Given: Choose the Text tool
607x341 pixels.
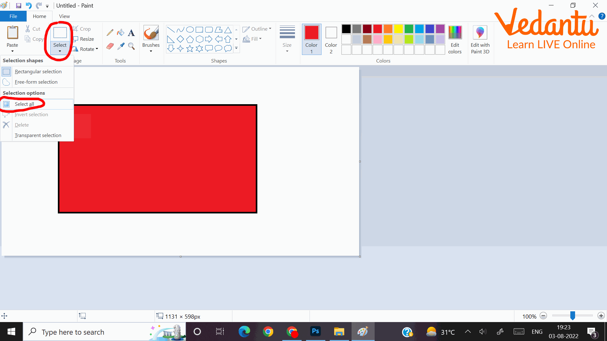Looking at the screenshot, I should click(131, 33).
